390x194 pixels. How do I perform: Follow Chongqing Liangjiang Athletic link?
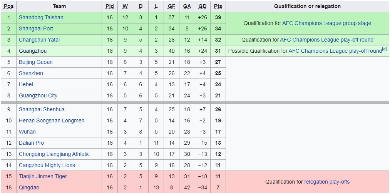[x=54, y=154]
